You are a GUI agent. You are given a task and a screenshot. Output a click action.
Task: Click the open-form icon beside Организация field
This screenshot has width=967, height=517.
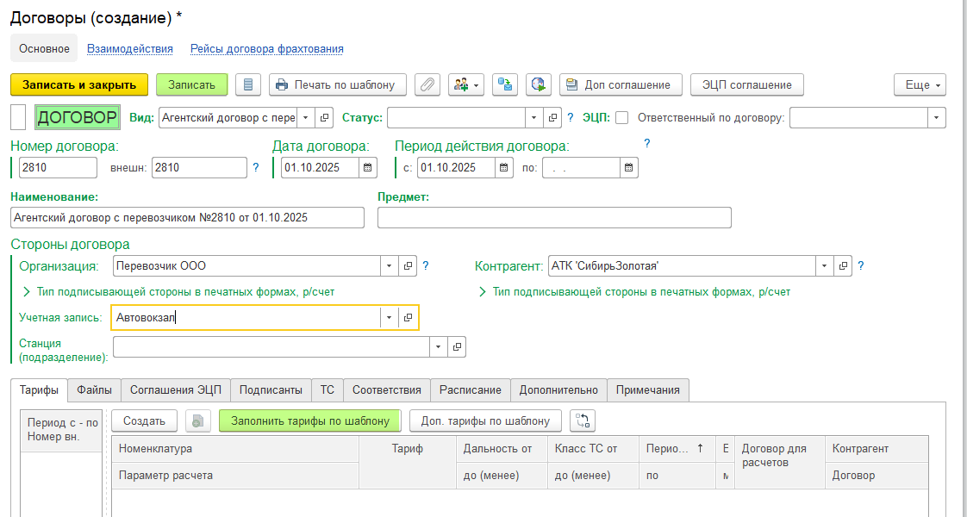(409, 266)
